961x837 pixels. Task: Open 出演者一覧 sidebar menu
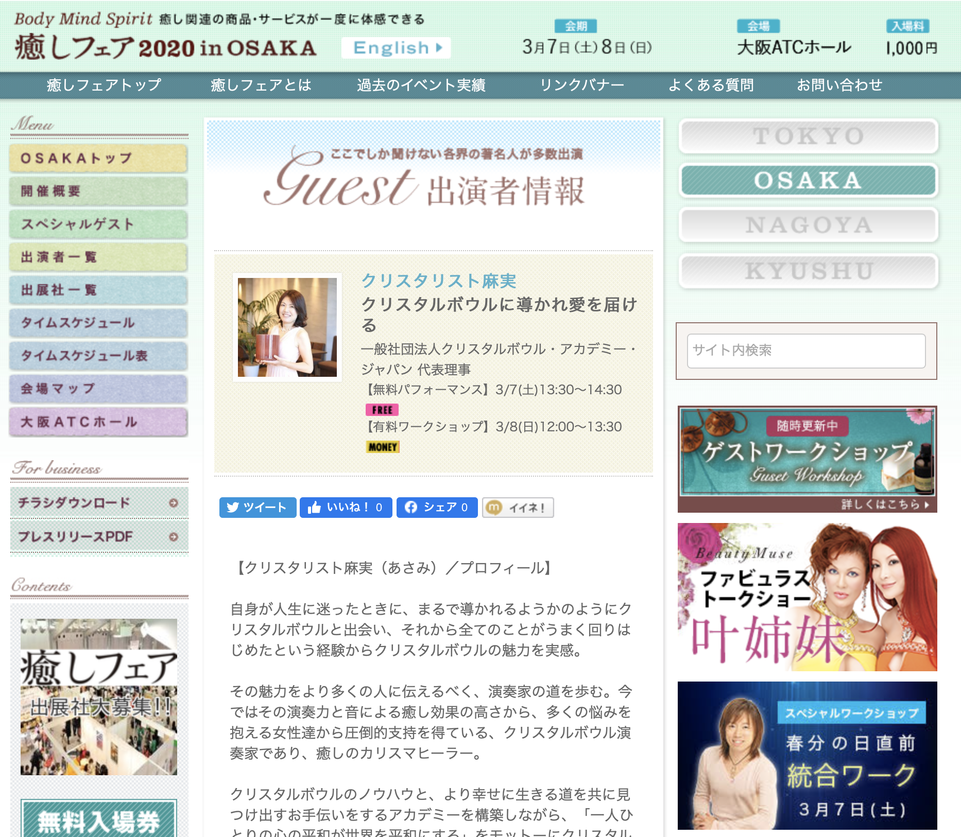98,257
